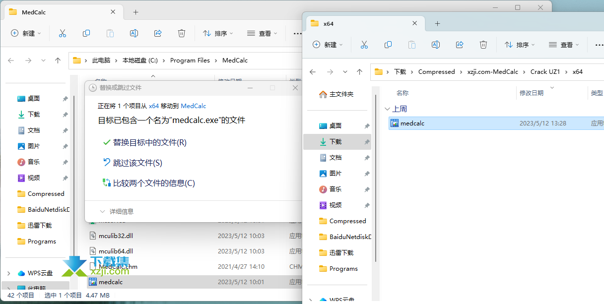Open 新建 dropdown in x64 window
Screen dimensions: 604x304
pyautogui.click(x=328, y=45)
